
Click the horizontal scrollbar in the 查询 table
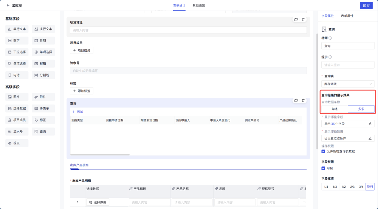tap(100, 155)
